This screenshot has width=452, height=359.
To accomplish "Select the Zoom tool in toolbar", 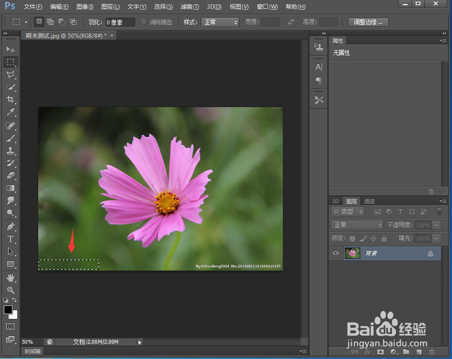I will 11,290.
